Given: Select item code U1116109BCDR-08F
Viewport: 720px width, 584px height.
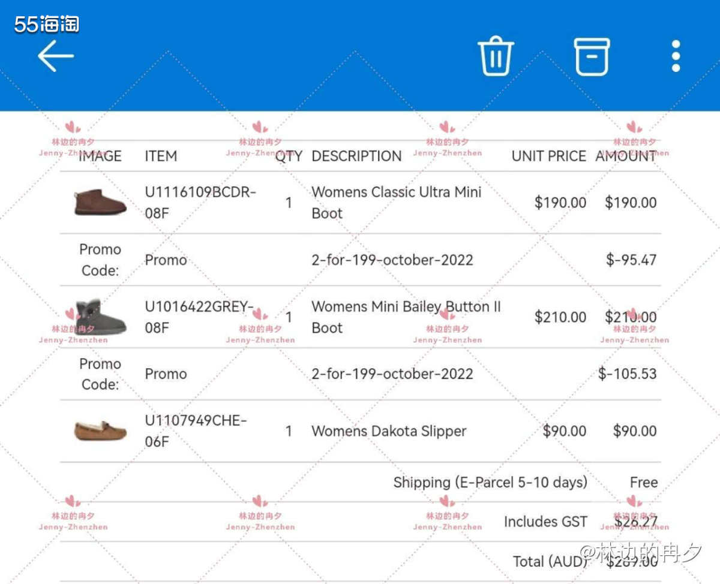Looking at the screenshot, I should click(x=200, y=203).
